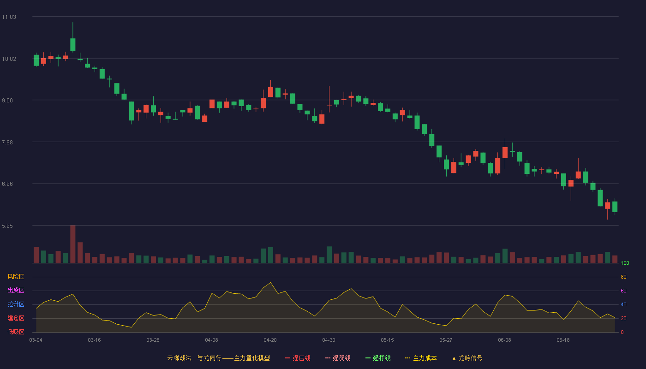Click the green candlestick peaking near 11.03
This screenshot has height=369, width=646.
click(x=72, y=44)
